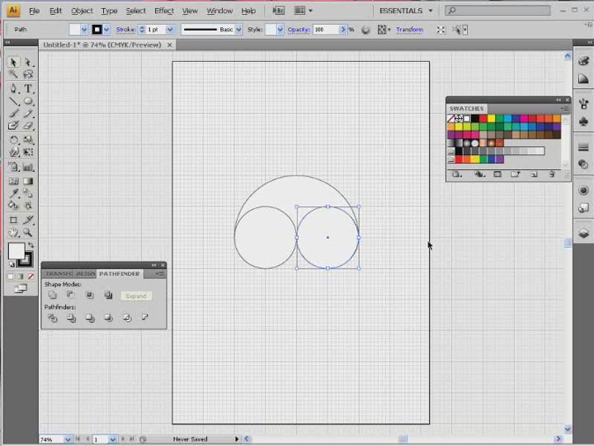Change screen mode button in toolbox
The height and width of the screenshot is (446, 594).
[x=21, y=289]
